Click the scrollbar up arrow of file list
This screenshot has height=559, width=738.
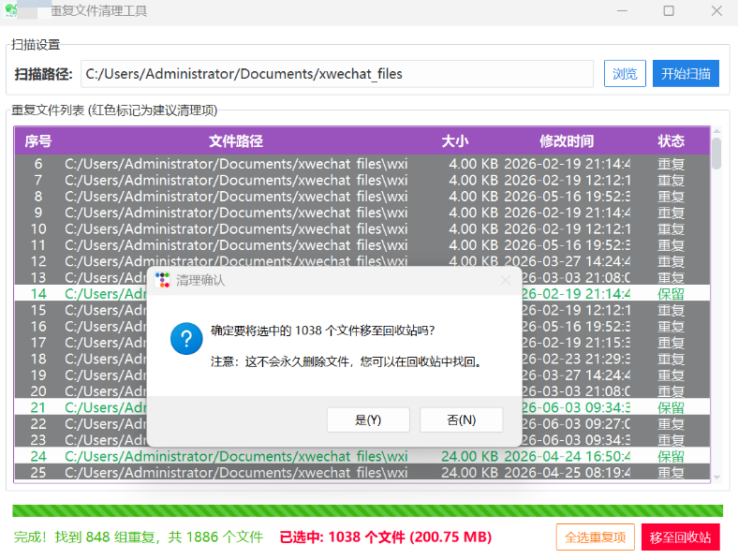coord(716,131)
